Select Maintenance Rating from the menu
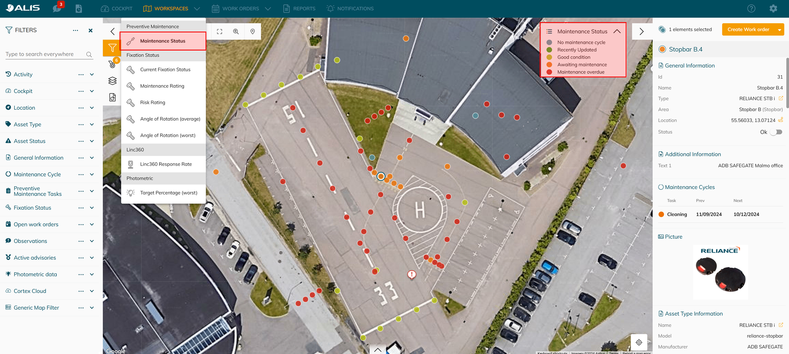The height and width of the screenshot is (354, 789). click(162, 86)
